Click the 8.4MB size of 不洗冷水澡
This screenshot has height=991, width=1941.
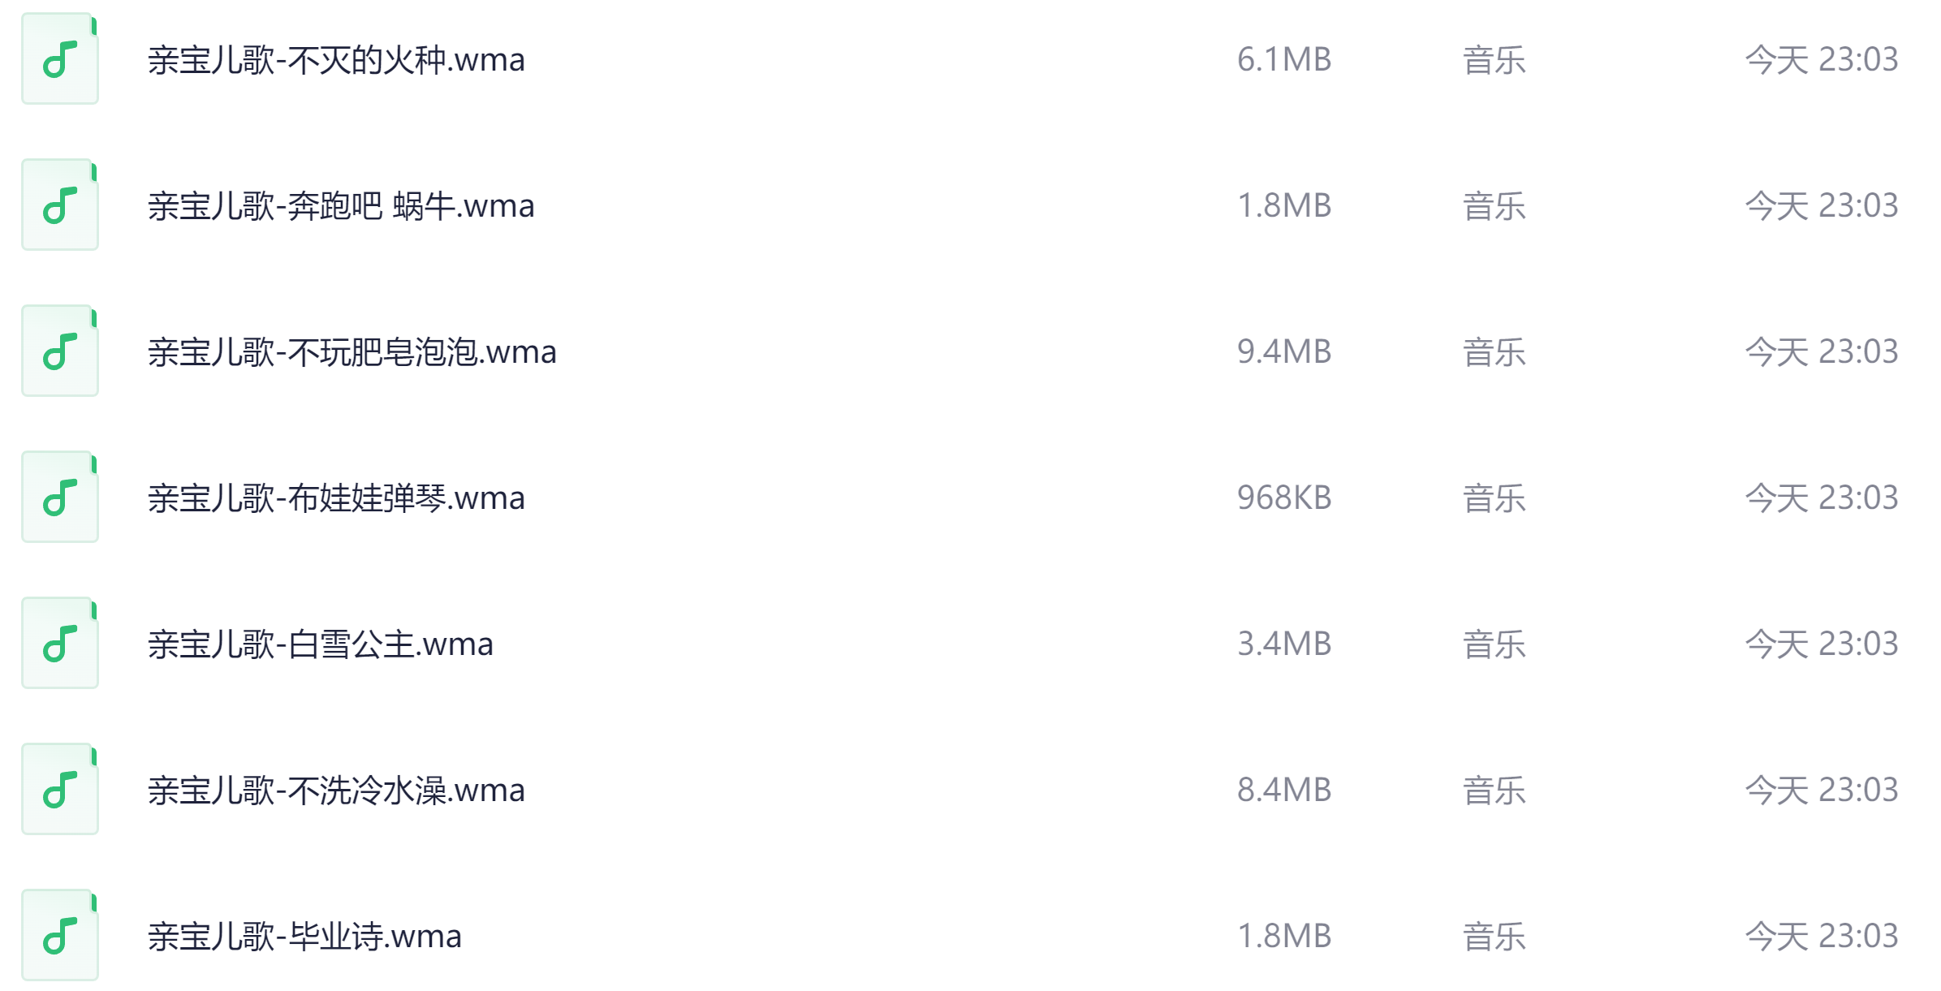1283,791
